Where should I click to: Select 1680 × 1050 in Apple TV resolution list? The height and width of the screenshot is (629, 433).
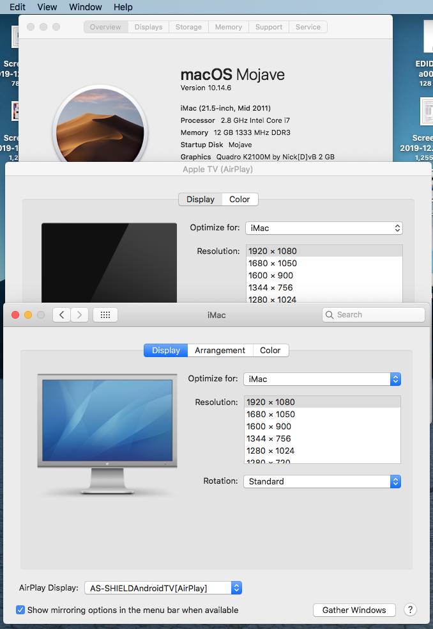click(324, 264)
